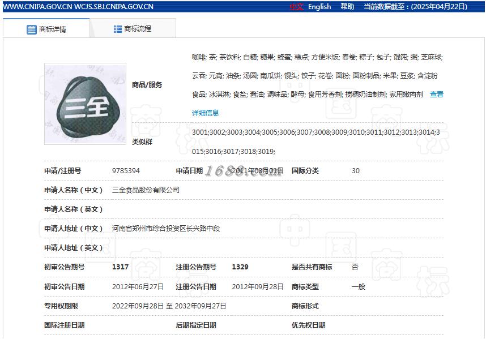Open 查看 link after goods list

pos(436,94)
